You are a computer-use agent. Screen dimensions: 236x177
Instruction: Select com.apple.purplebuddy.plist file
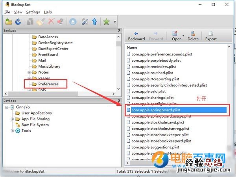(156, 60)
